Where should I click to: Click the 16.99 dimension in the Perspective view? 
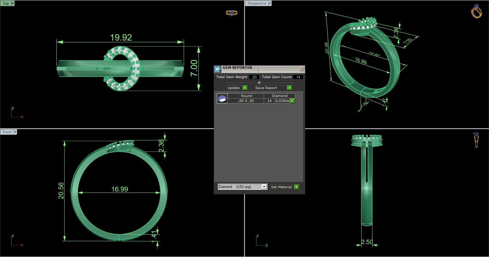click(361, 61)
